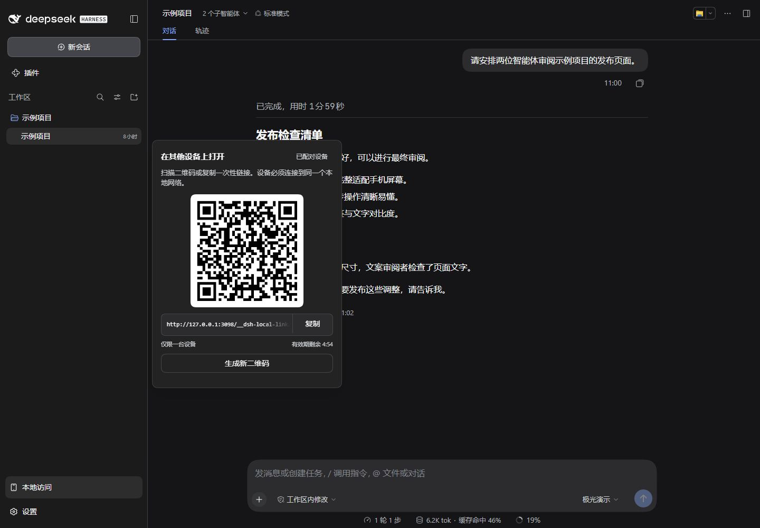Generate a new code with 生成新二维码
The height and width of the screenshot is (528, 760).
pyautogui.click(x=247, y=363)
